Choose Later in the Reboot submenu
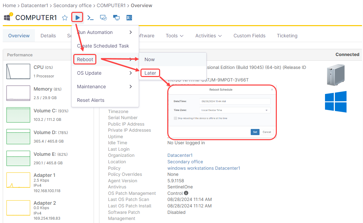 150,73
